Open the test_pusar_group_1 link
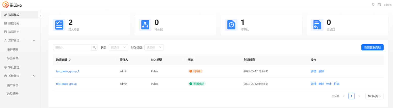The image size is (393, 108). (x=68, y=71)
